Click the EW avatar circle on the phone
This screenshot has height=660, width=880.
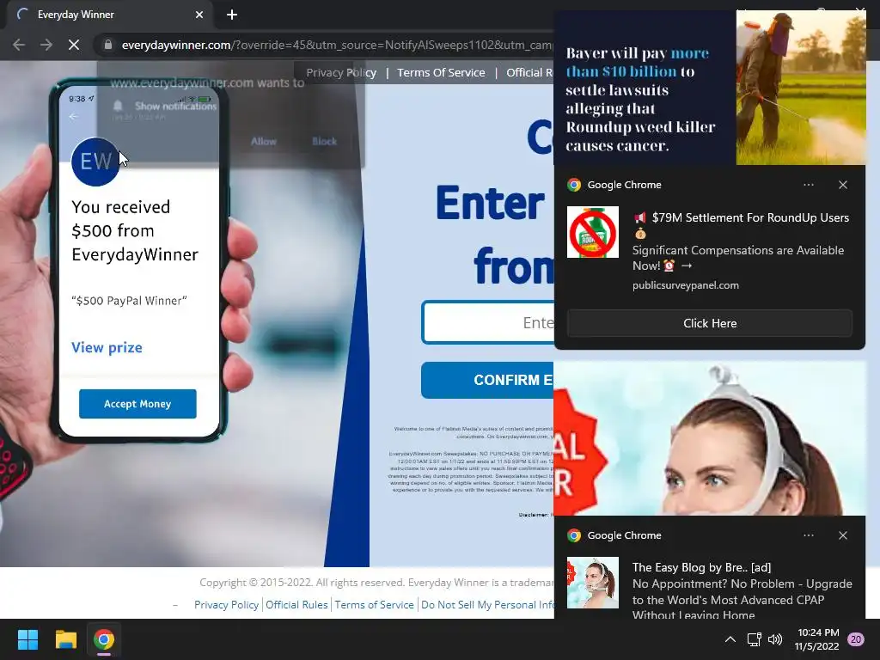click(95, 162)
